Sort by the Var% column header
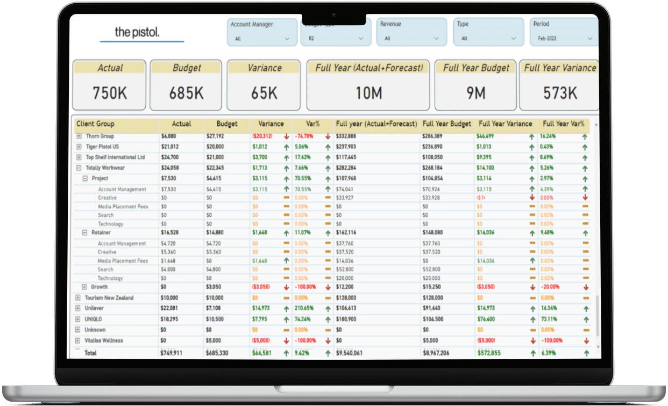Screen dimensions: 668x406 tap(312, 124)
